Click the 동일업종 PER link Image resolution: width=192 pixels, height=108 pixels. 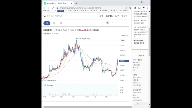click(x=139, y=41)
